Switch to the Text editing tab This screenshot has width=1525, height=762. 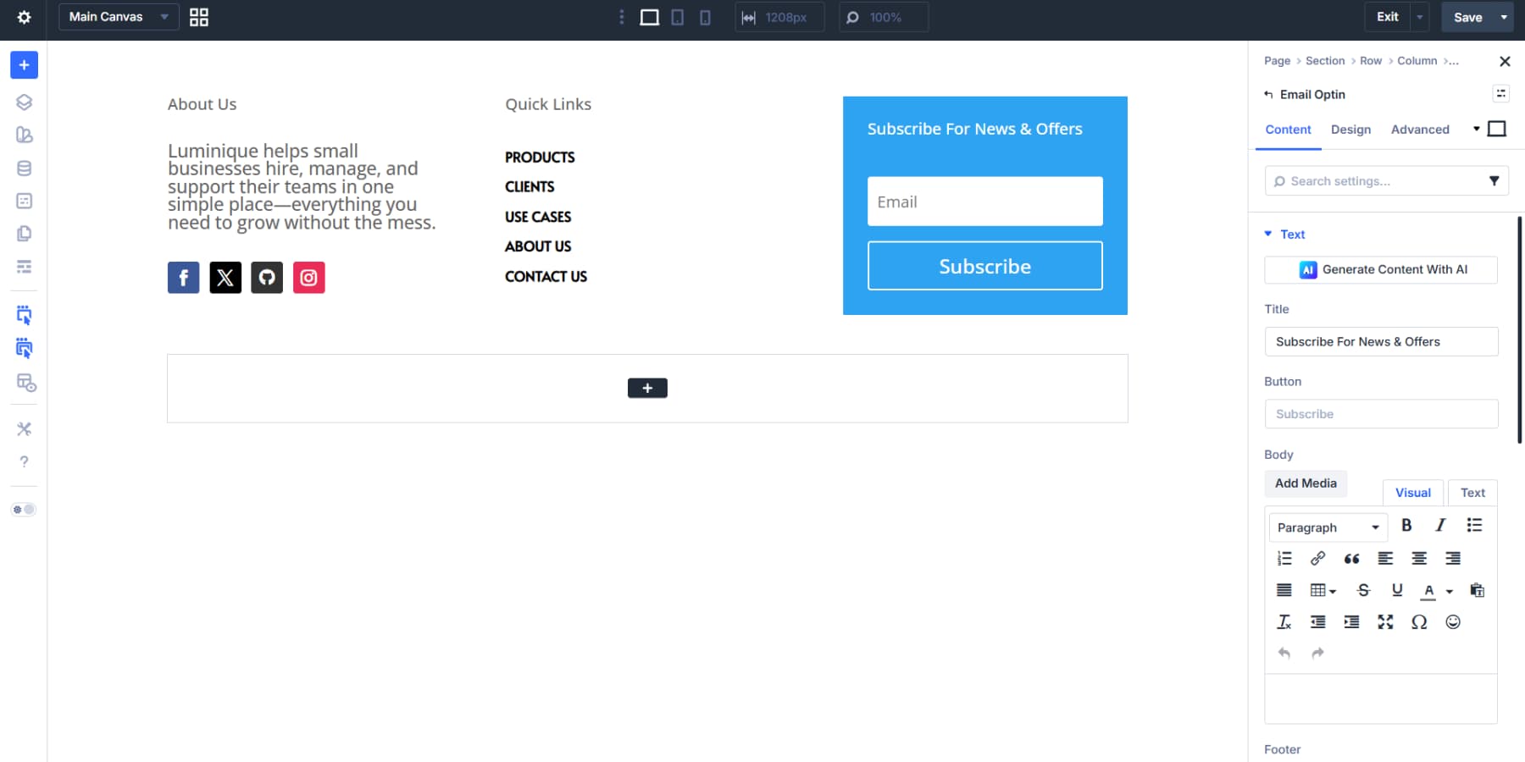(x=1472, y=492)
